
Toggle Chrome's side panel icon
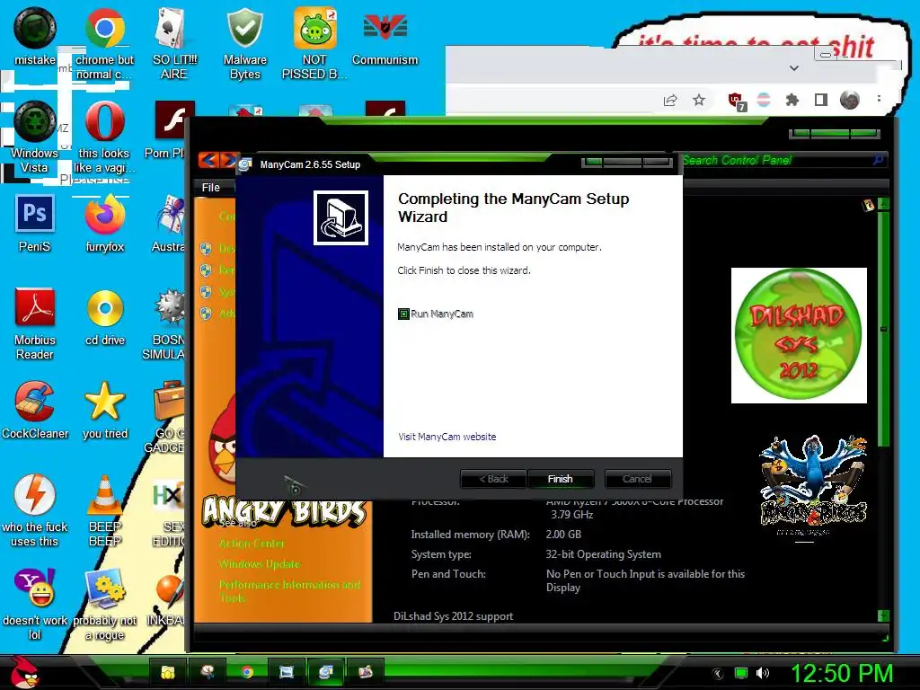point(821,101)
